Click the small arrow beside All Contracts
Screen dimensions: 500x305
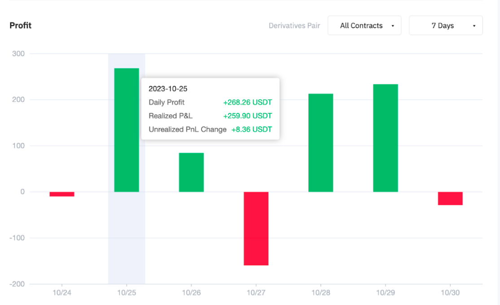[x=393, y=26]
